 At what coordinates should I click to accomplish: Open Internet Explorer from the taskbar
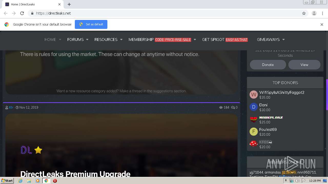click(20, 181)
